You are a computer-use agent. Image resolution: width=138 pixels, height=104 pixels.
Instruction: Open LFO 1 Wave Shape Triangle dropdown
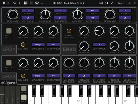pyautogui.click(x=38, y=45)
